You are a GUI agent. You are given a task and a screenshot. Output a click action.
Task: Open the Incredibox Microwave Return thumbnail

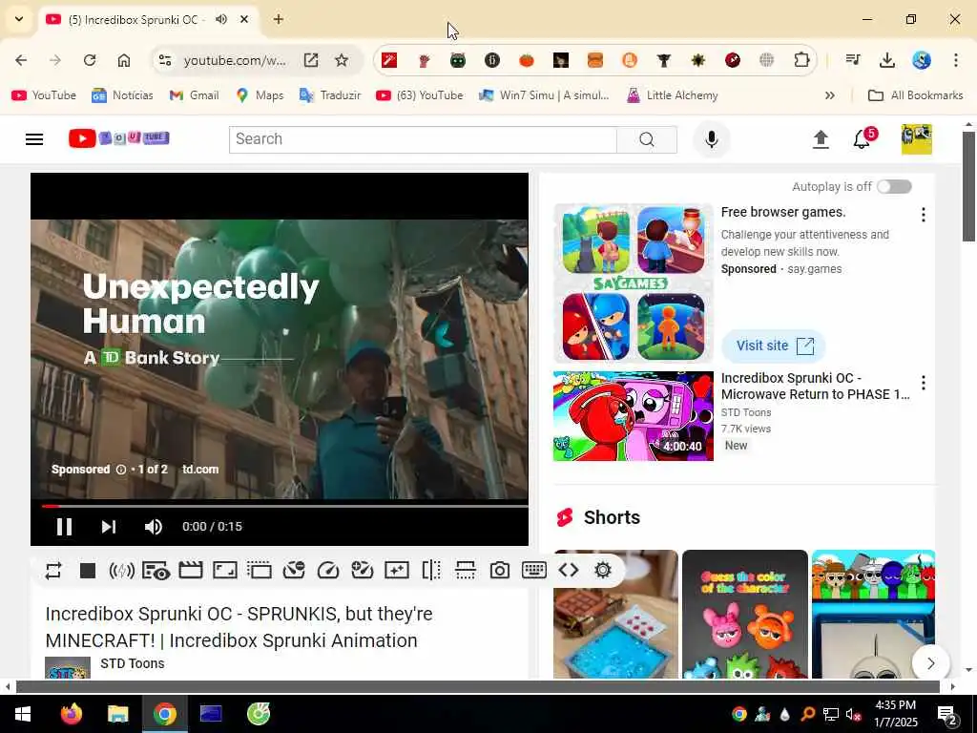(x=634, y=416)
